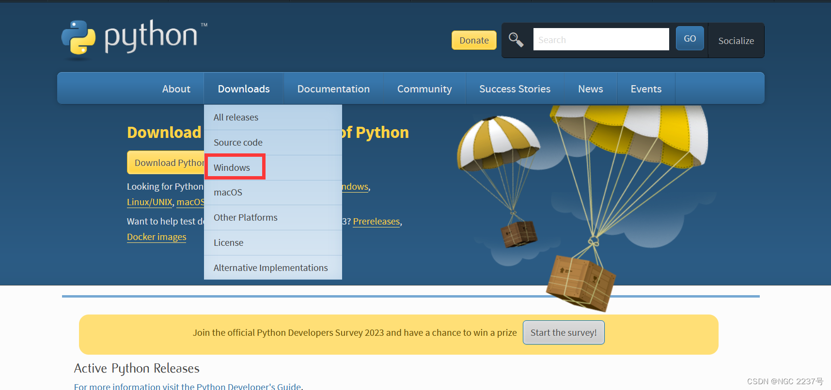Open the Linux/UNIX link

(150, 202)
